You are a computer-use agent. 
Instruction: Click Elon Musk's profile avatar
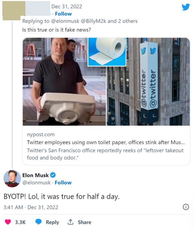tap(12, 179)
